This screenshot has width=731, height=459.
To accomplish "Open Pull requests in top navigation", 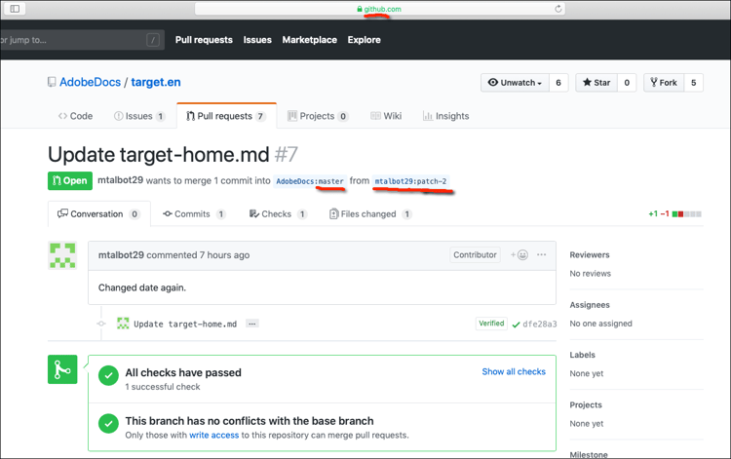I will pyautogui.click(x=204, y=40).
